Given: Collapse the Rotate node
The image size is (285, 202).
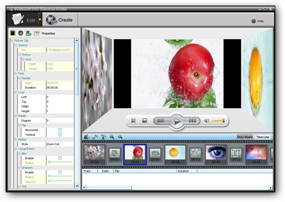Looking at the screenshot, I should (x=16, y=116).
